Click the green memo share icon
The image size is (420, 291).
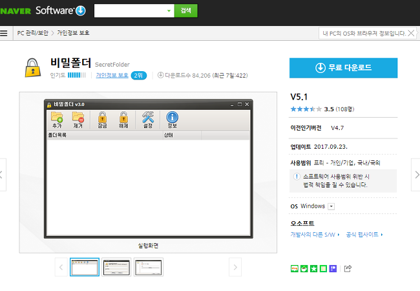point(323,268)
